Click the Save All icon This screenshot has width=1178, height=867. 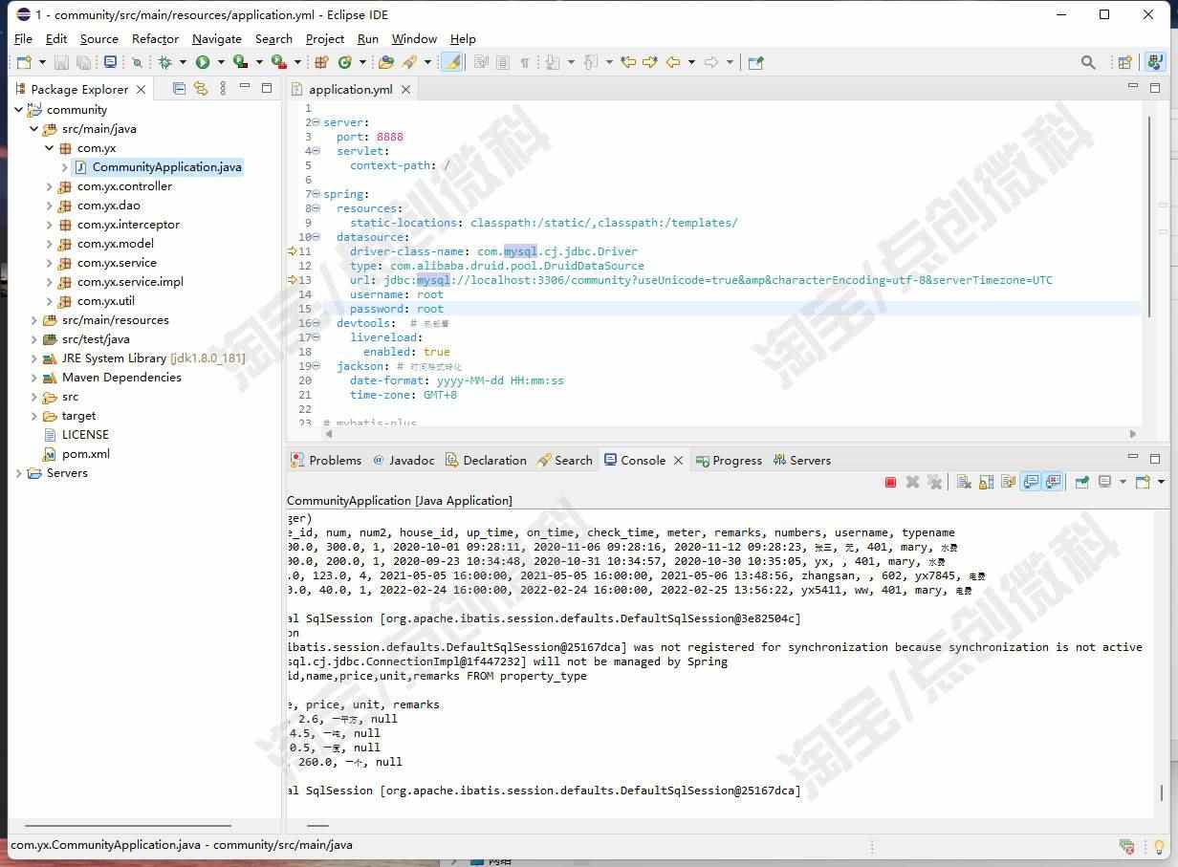(83, 62)
